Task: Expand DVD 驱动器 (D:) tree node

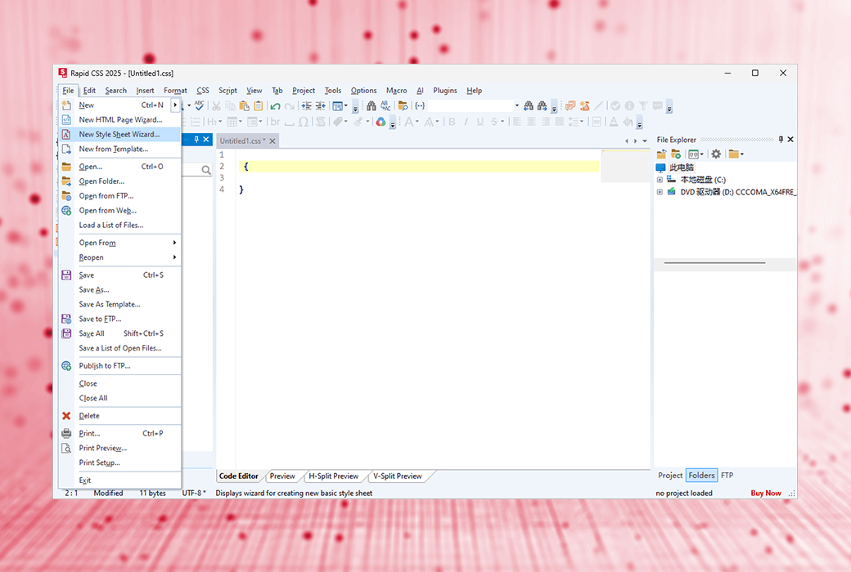Action: tap(660, 192)
